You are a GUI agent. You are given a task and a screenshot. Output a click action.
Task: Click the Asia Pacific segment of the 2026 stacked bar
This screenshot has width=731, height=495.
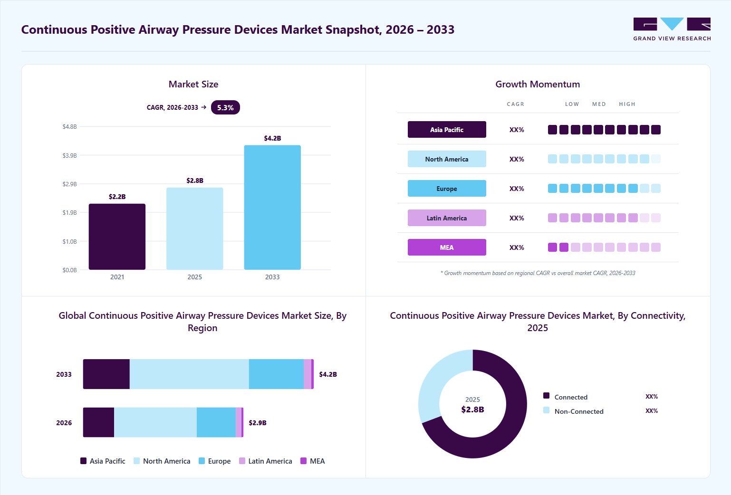[x=98, y=422]
